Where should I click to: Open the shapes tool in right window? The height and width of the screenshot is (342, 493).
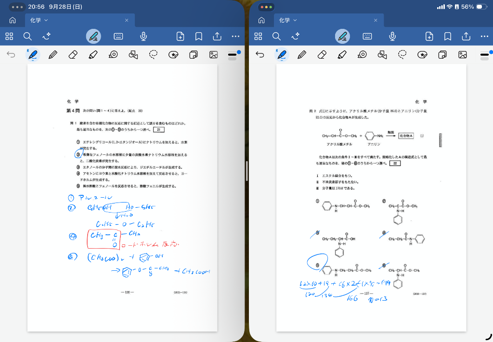(382, 55)
